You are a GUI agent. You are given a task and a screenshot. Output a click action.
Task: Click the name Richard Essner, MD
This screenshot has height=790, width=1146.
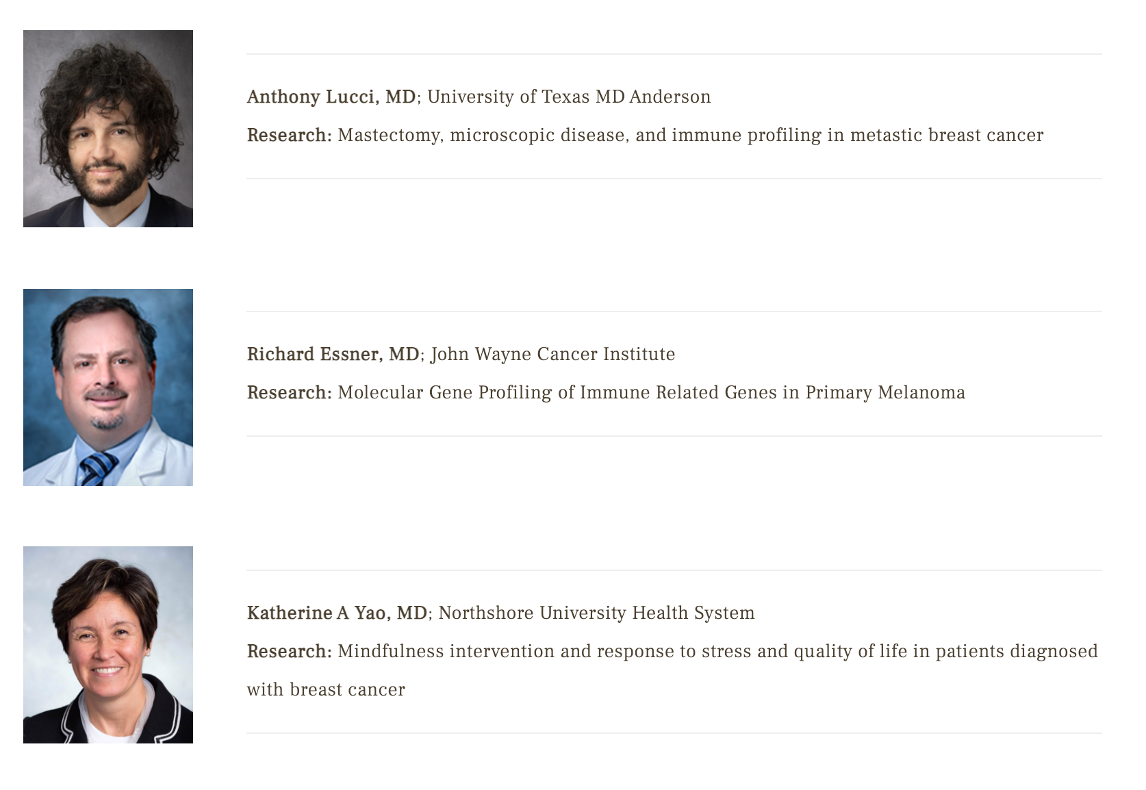click(333, 355)
